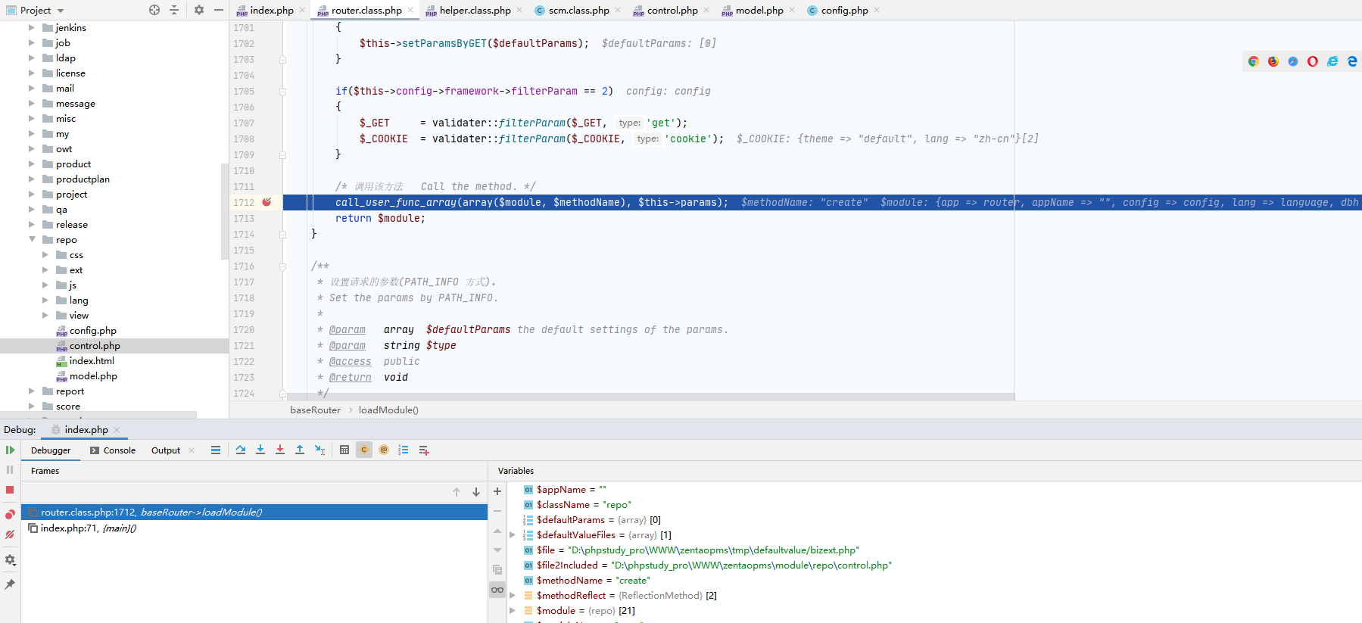Expand the $methodReflect variable
Screen dimensions: 1362x623
[x=513, y=595]
